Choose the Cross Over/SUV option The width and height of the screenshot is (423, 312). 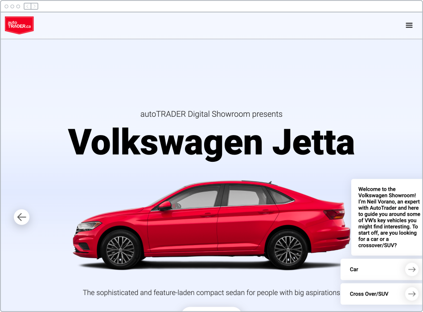pos(382,294)
